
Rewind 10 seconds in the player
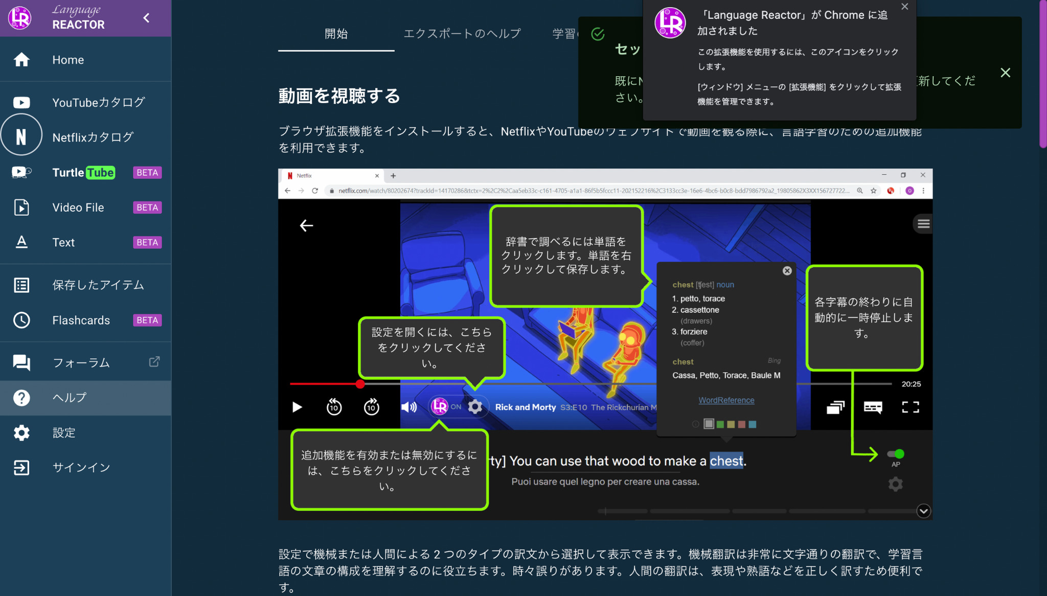click(x=334, y=407)
